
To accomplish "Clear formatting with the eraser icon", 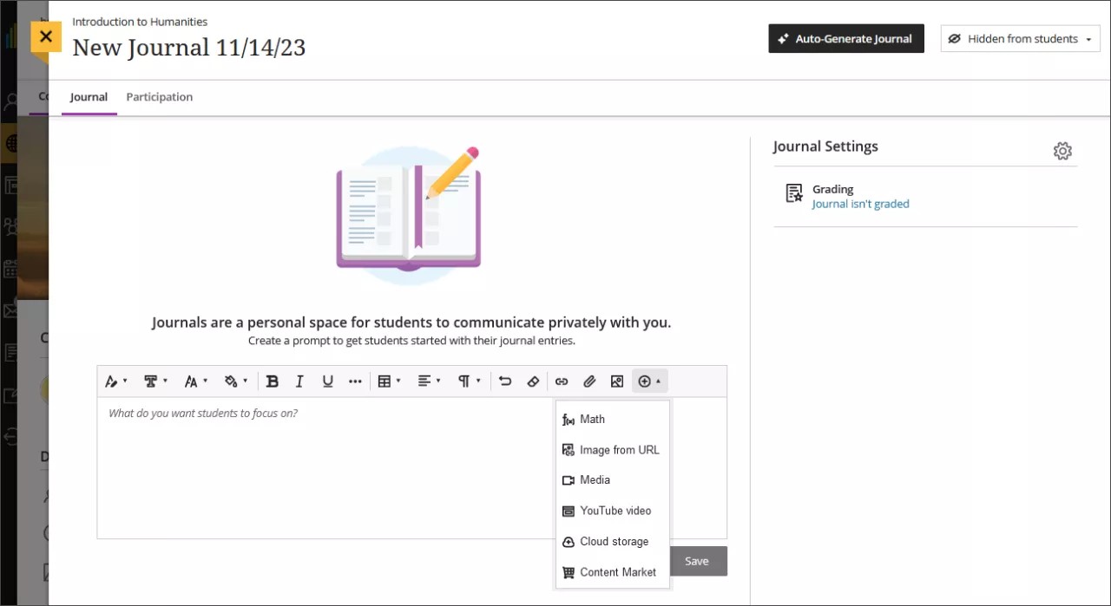I will (534, 381).
